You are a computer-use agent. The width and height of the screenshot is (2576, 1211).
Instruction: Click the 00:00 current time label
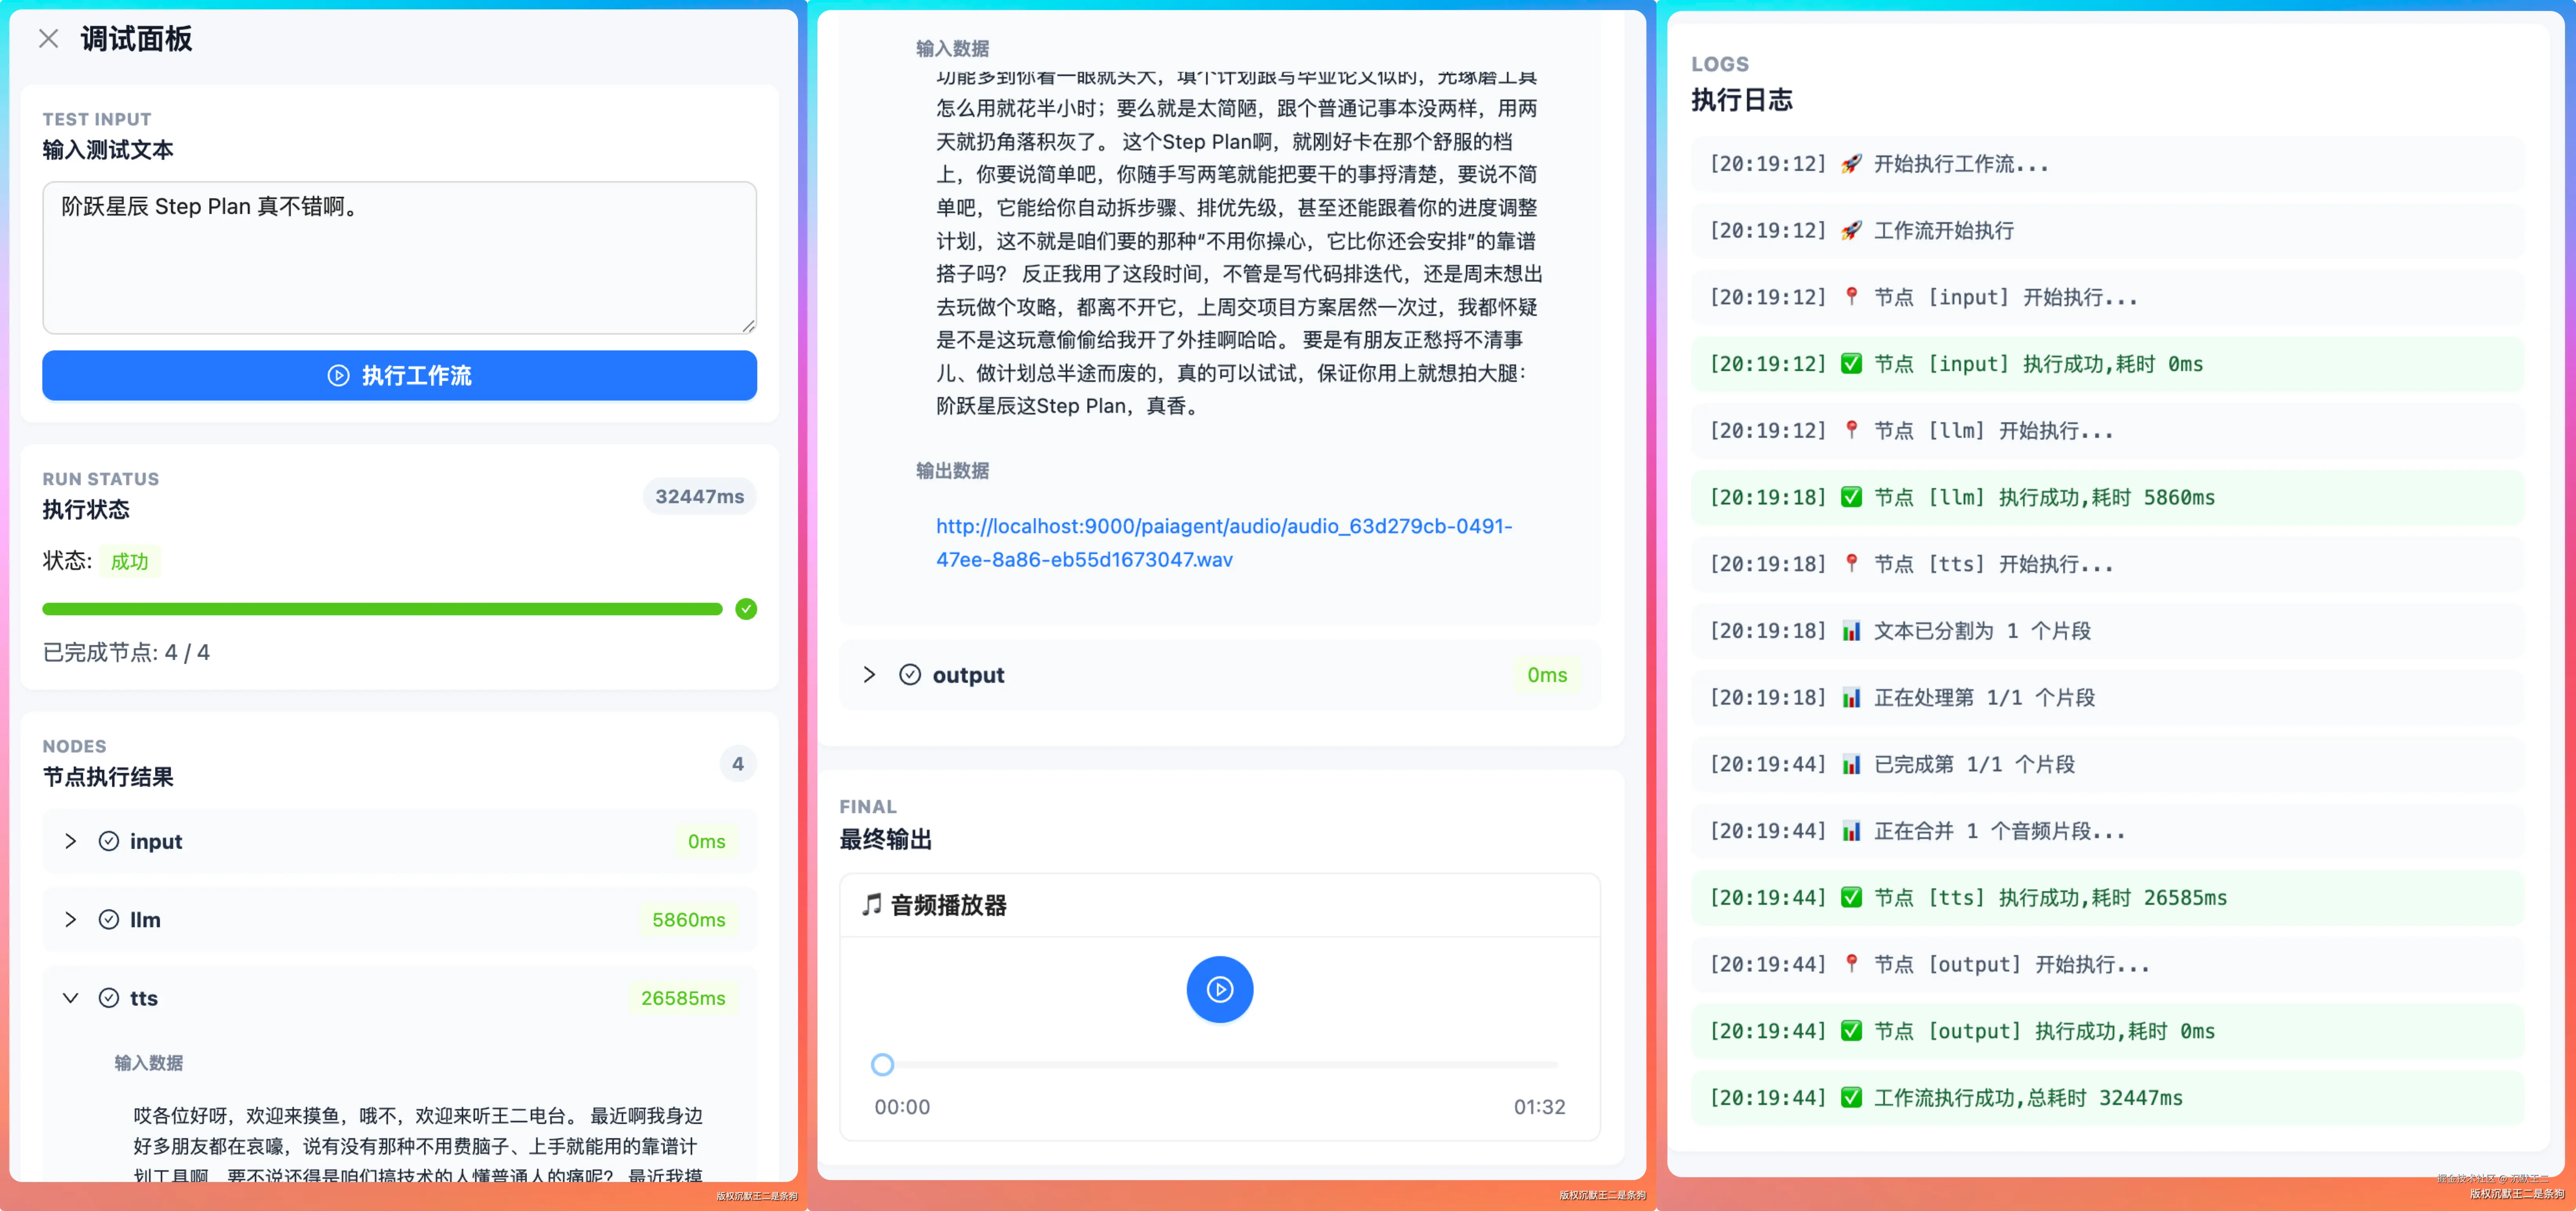tap(902, 1107)
